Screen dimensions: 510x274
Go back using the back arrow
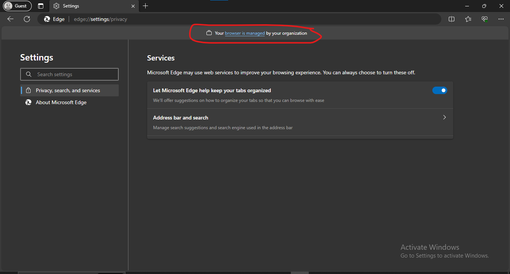[10, 19]
